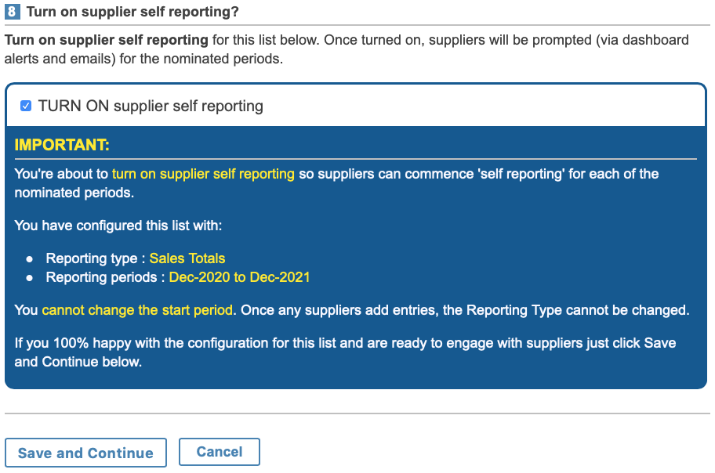Click the Save and Continue button

click(85, 453)
